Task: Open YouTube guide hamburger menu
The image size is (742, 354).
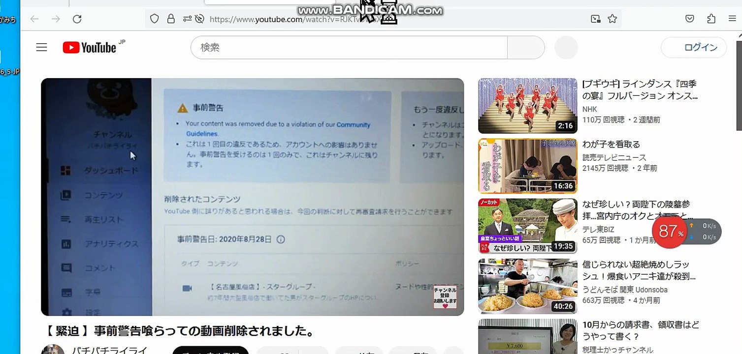Action: tap(42, 47)
